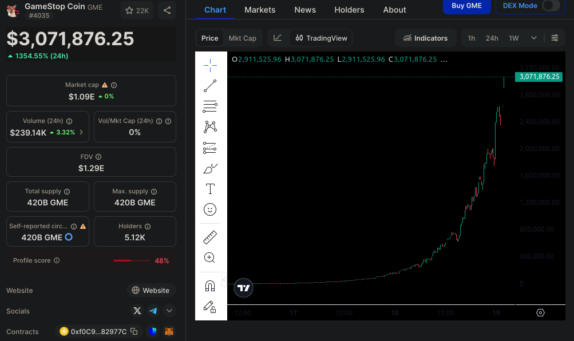Open the X (Twitter) social link
Image resolution: width=574 pixels, height=341 pixels.
[x=137, y=311]
